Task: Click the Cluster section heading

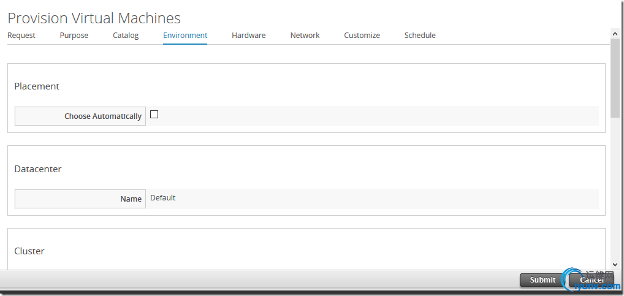Action: click(29, 251)
